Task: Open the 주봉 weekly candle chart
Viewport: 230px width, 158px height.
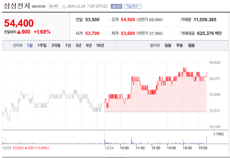Action: [179, 45]
